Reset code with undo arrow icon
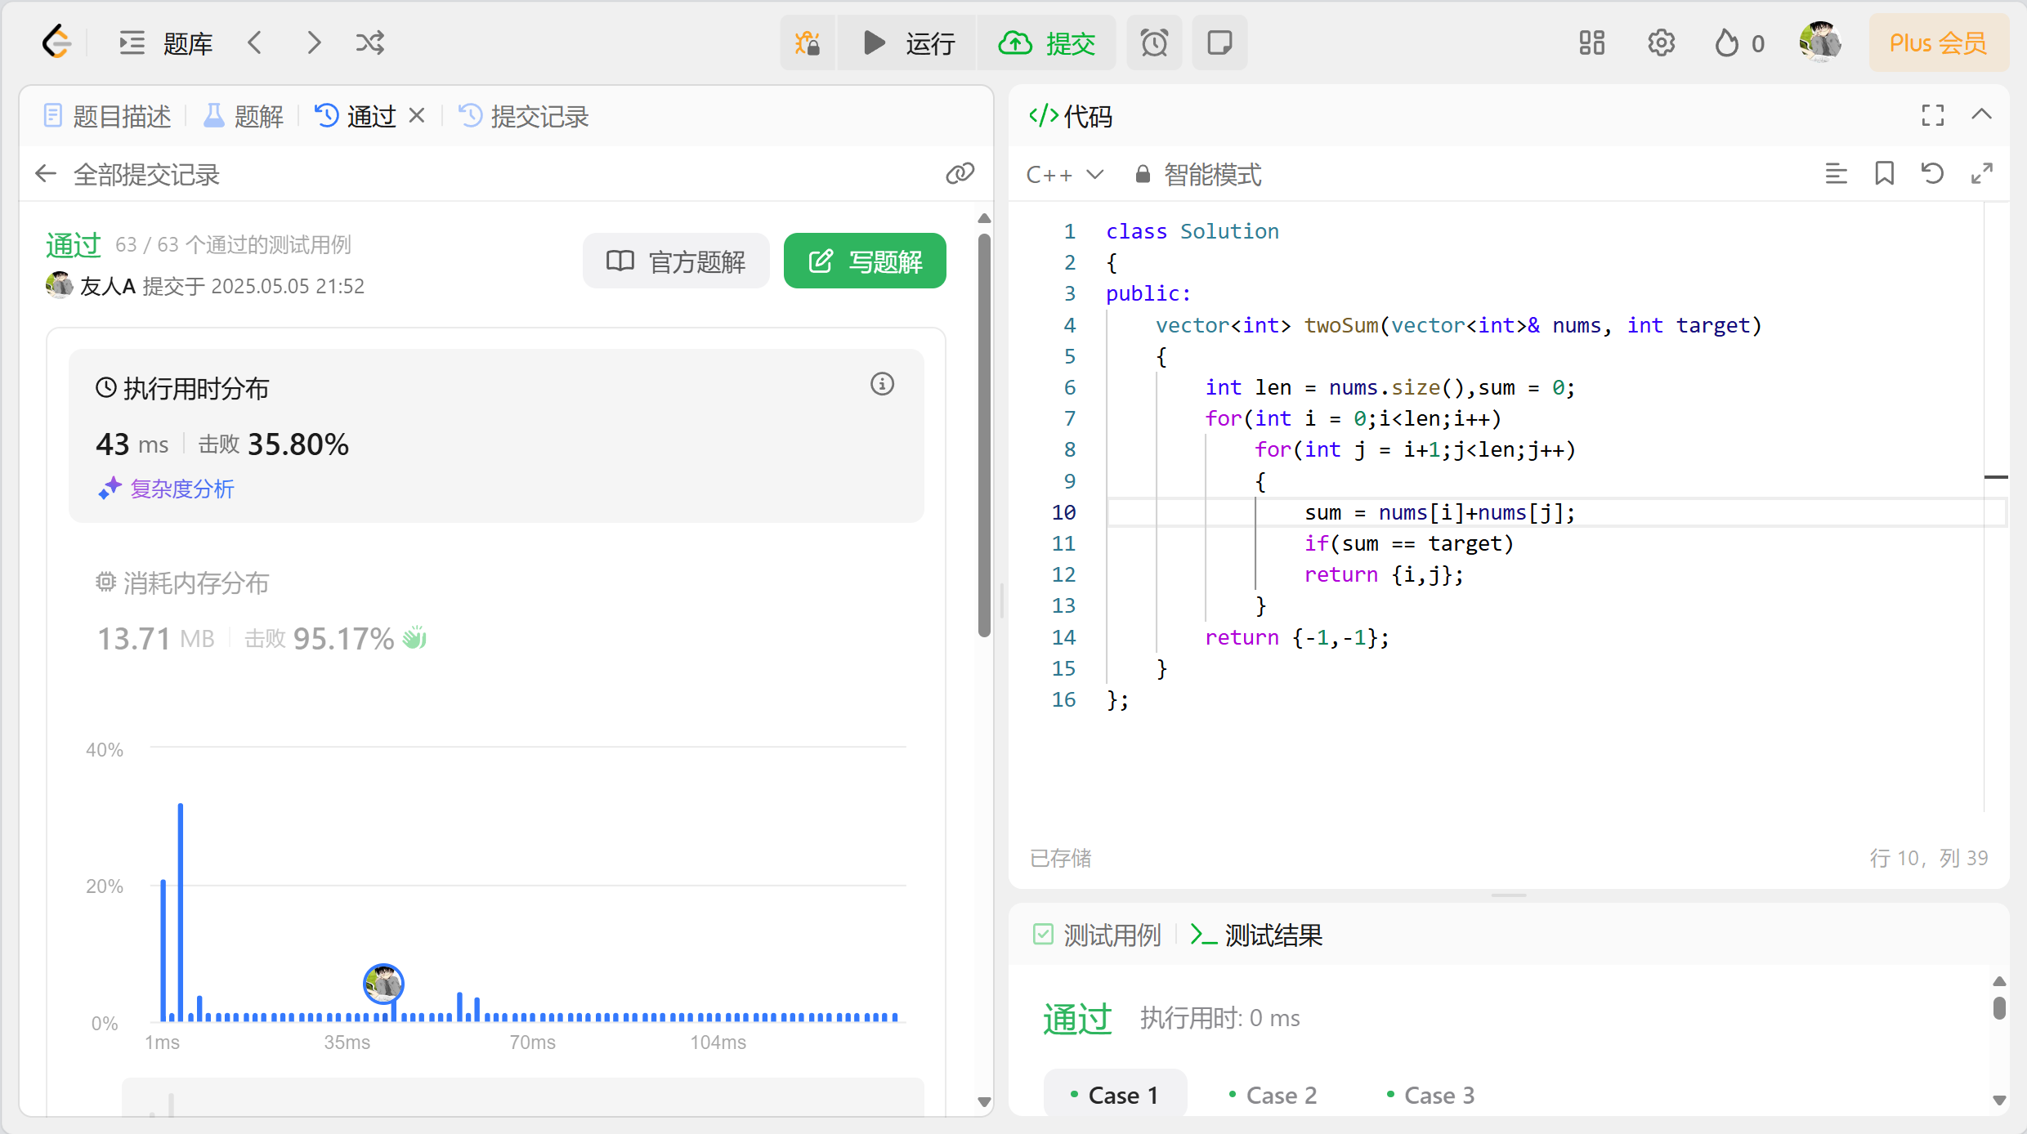The height and width of the screenshot is (1134, 2027). point(1932,173)
